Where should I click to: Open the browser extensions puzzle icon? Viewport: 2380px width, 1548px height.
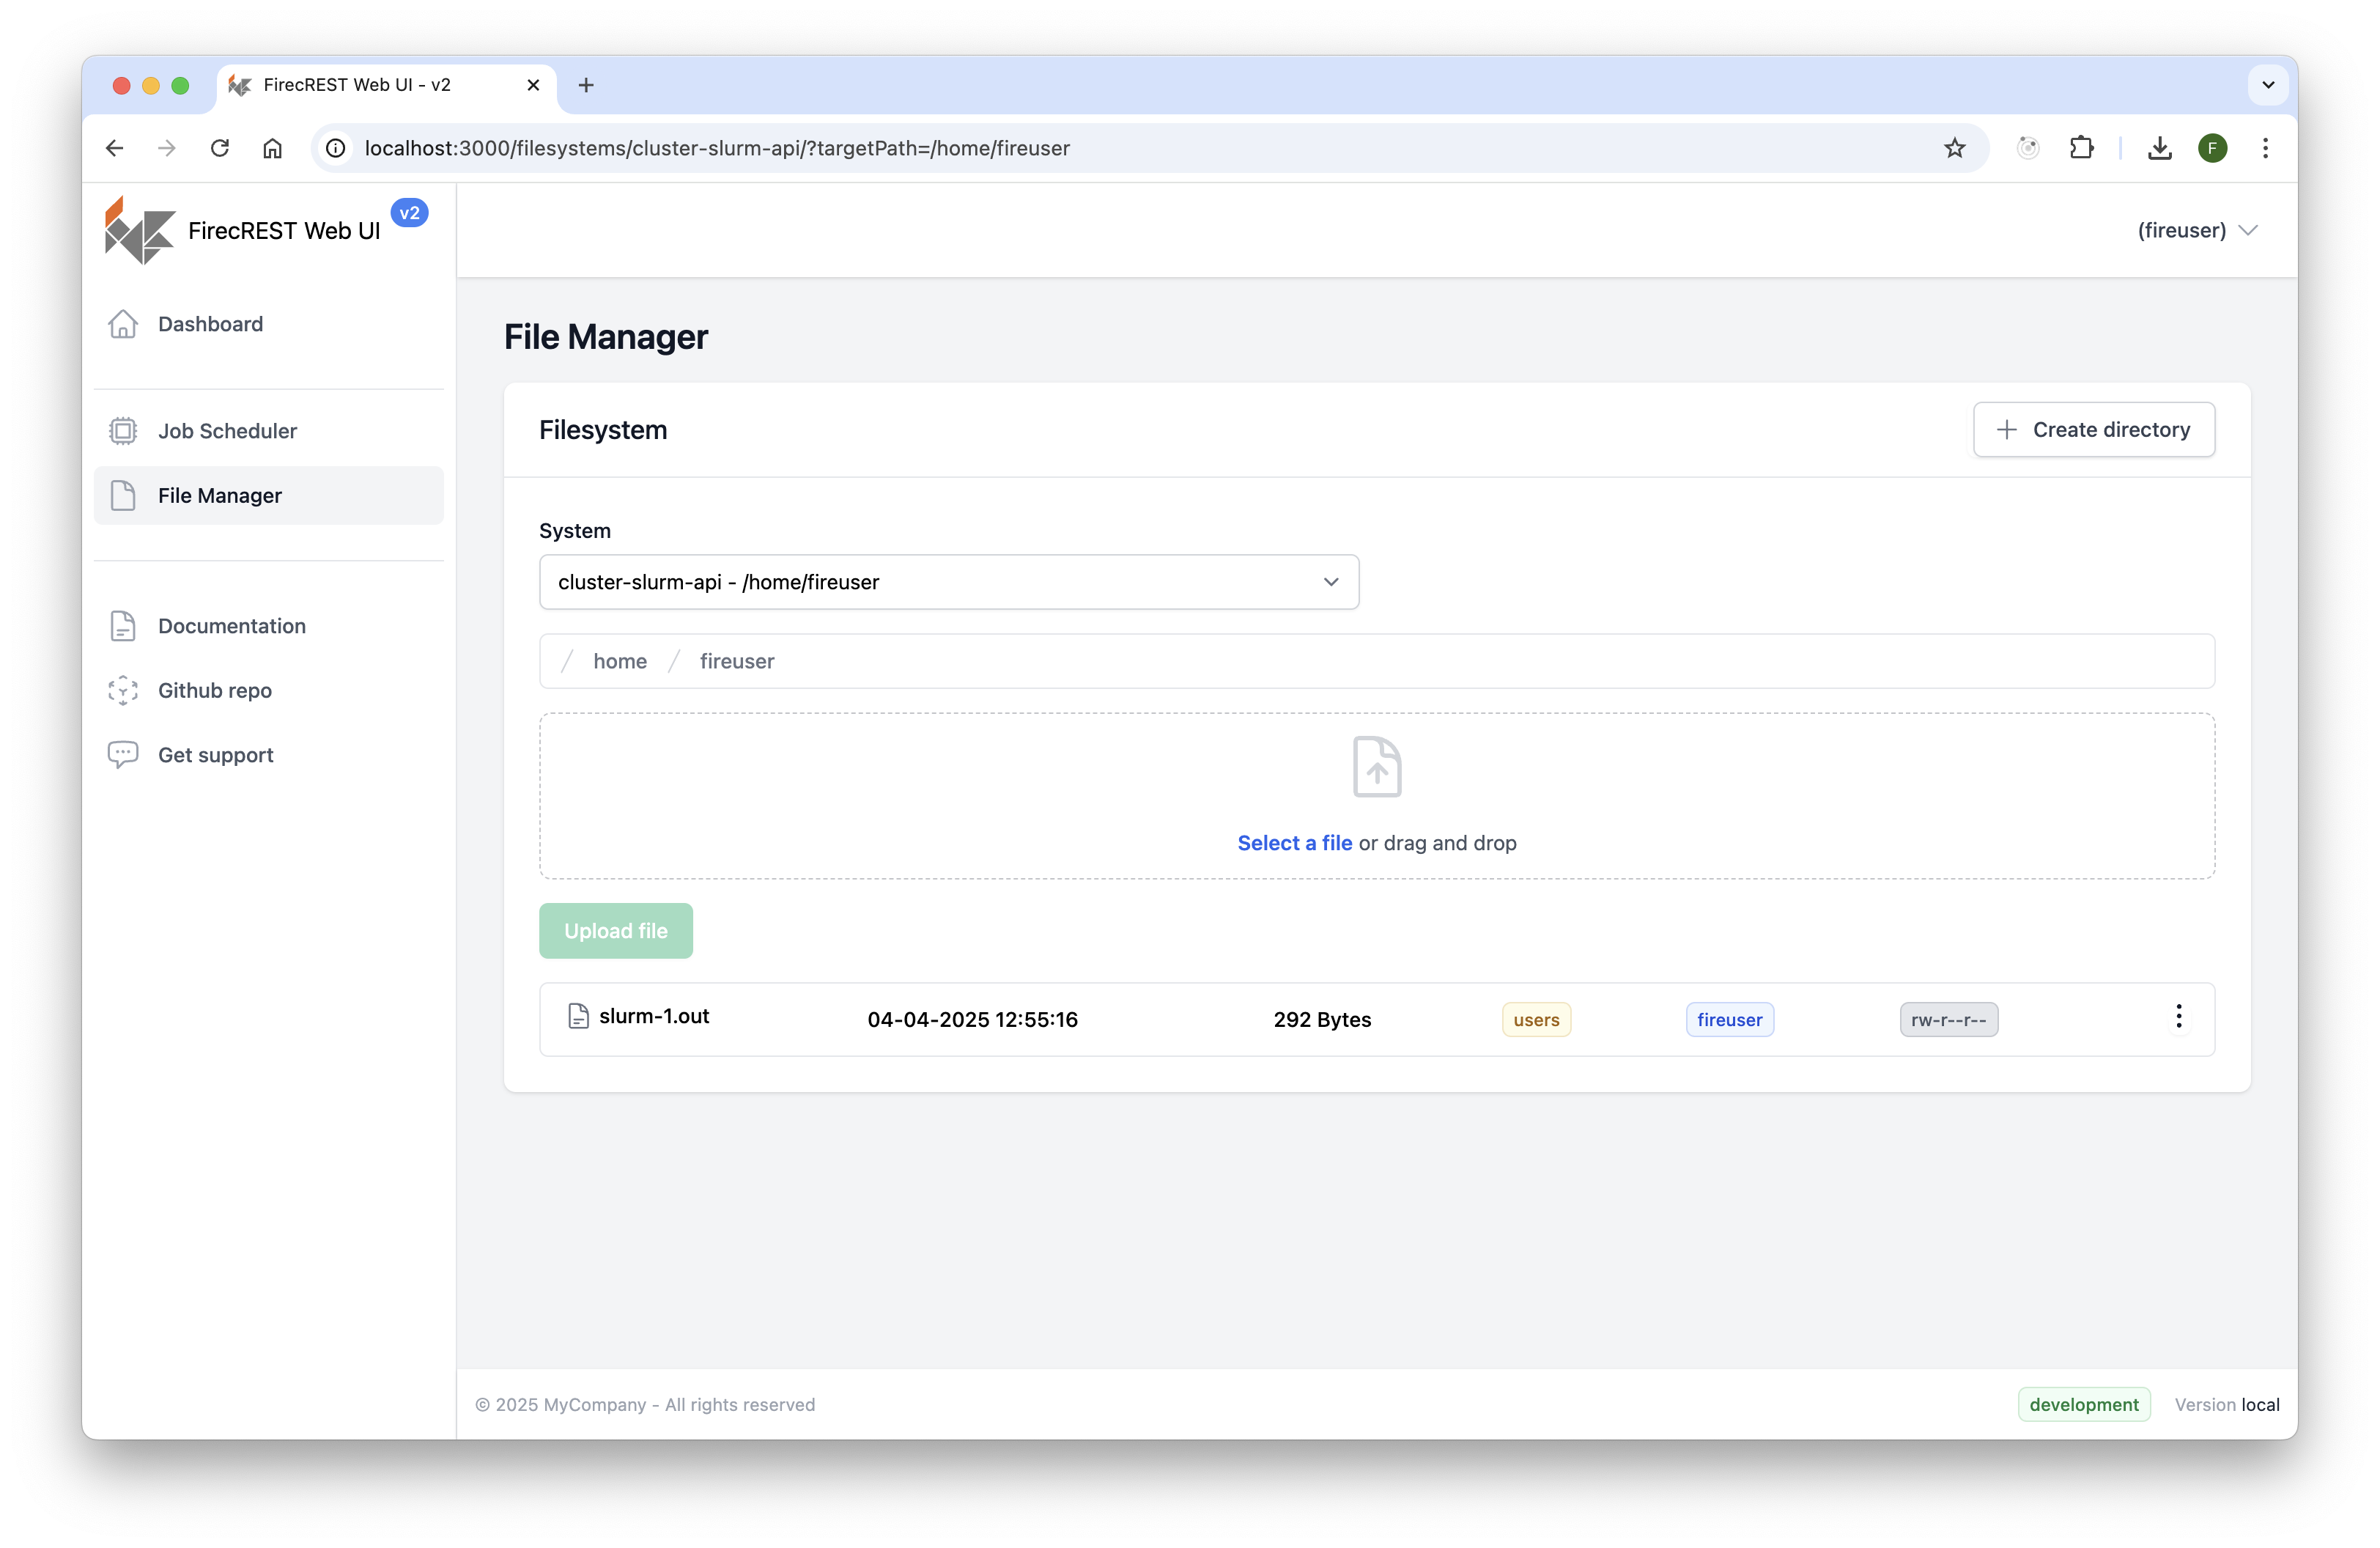point(2081,148)
